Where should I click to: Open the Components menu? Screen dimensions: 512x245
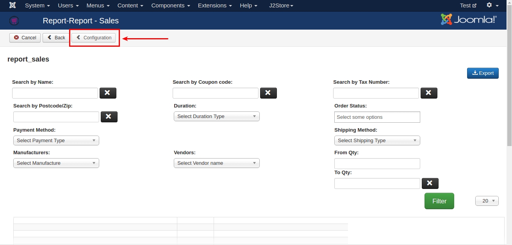170,5
